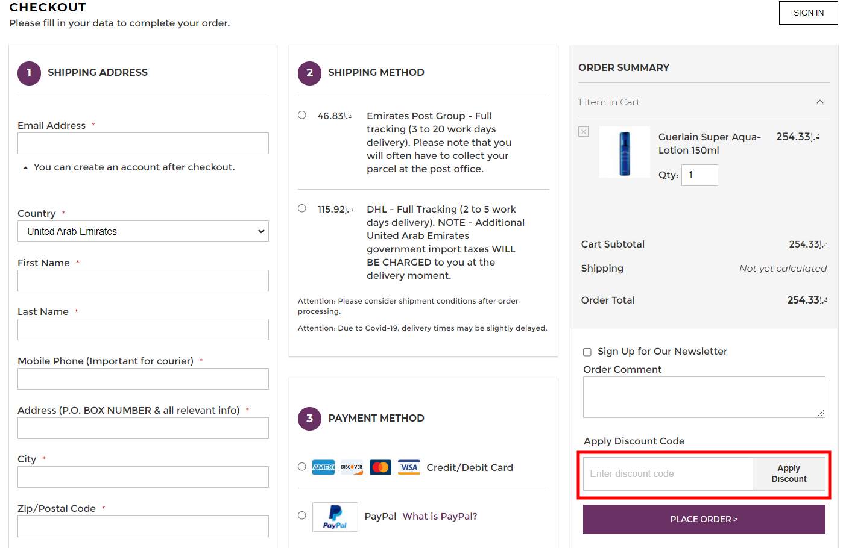846x548 pixels.
Task: Select Credit/Debit Card payment method
Action: (x=301, y=466)
